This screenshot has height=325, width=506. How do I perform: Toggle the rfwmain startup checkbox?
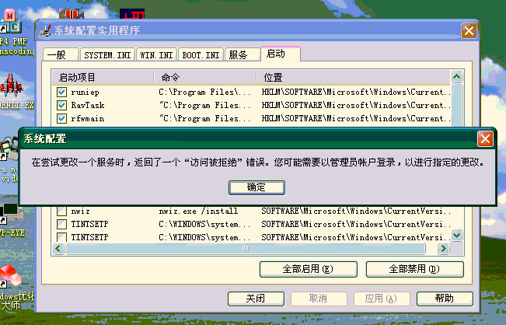[x=61, y=118]
